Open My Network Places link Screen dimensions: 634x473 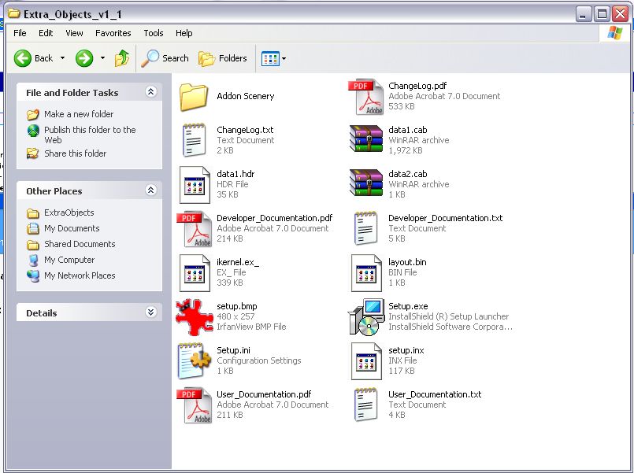(x=79, y=275)
